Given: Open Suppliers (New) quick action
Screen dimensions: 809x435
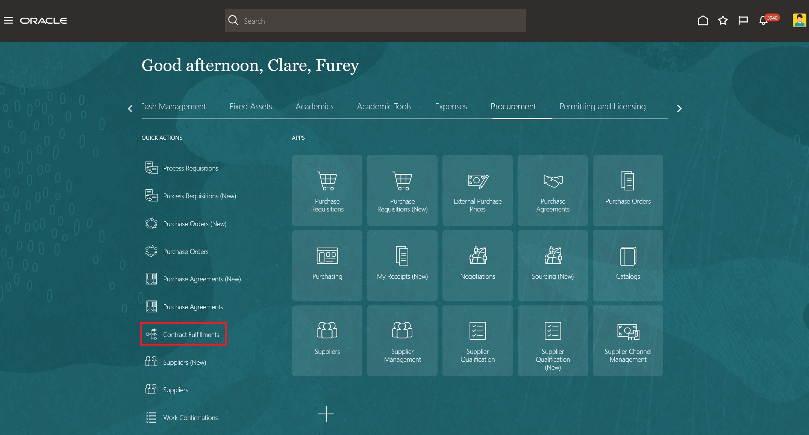Looking at the screenshot, I should [176, 362].
